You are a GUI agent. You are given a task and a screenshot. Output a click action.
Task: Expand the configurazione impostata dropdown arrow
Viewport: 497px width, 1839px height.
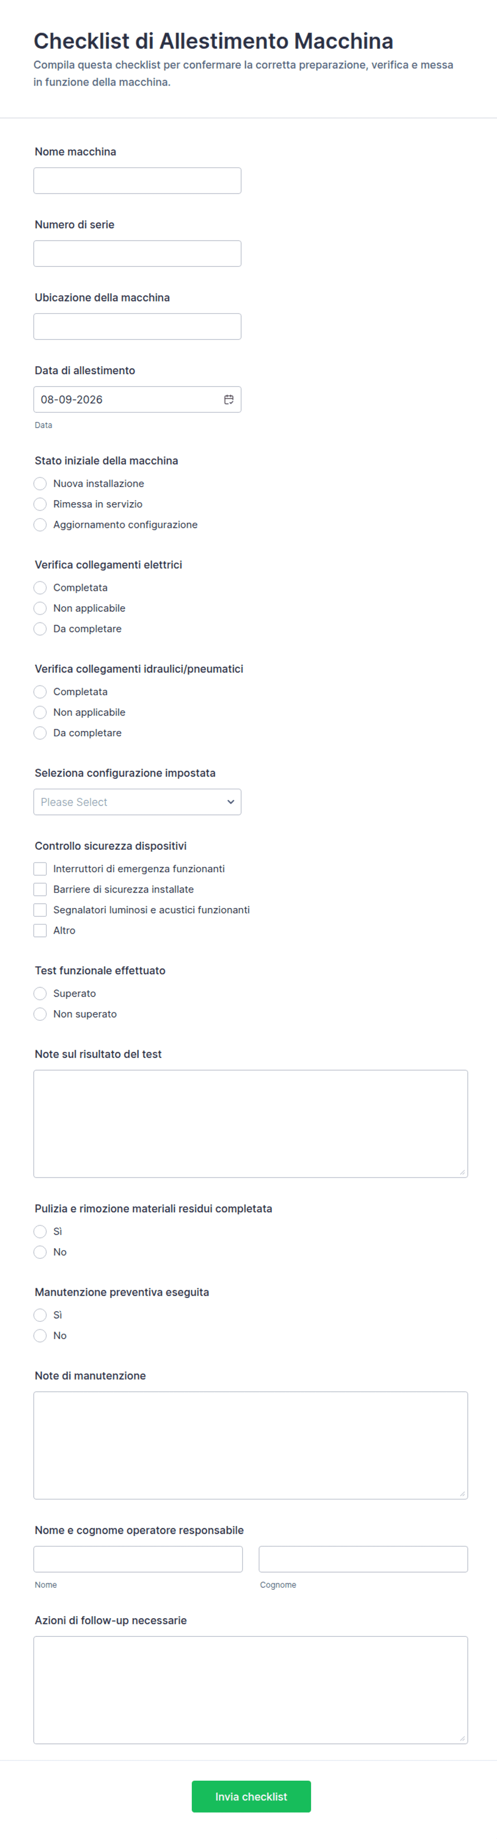[230, 802]
